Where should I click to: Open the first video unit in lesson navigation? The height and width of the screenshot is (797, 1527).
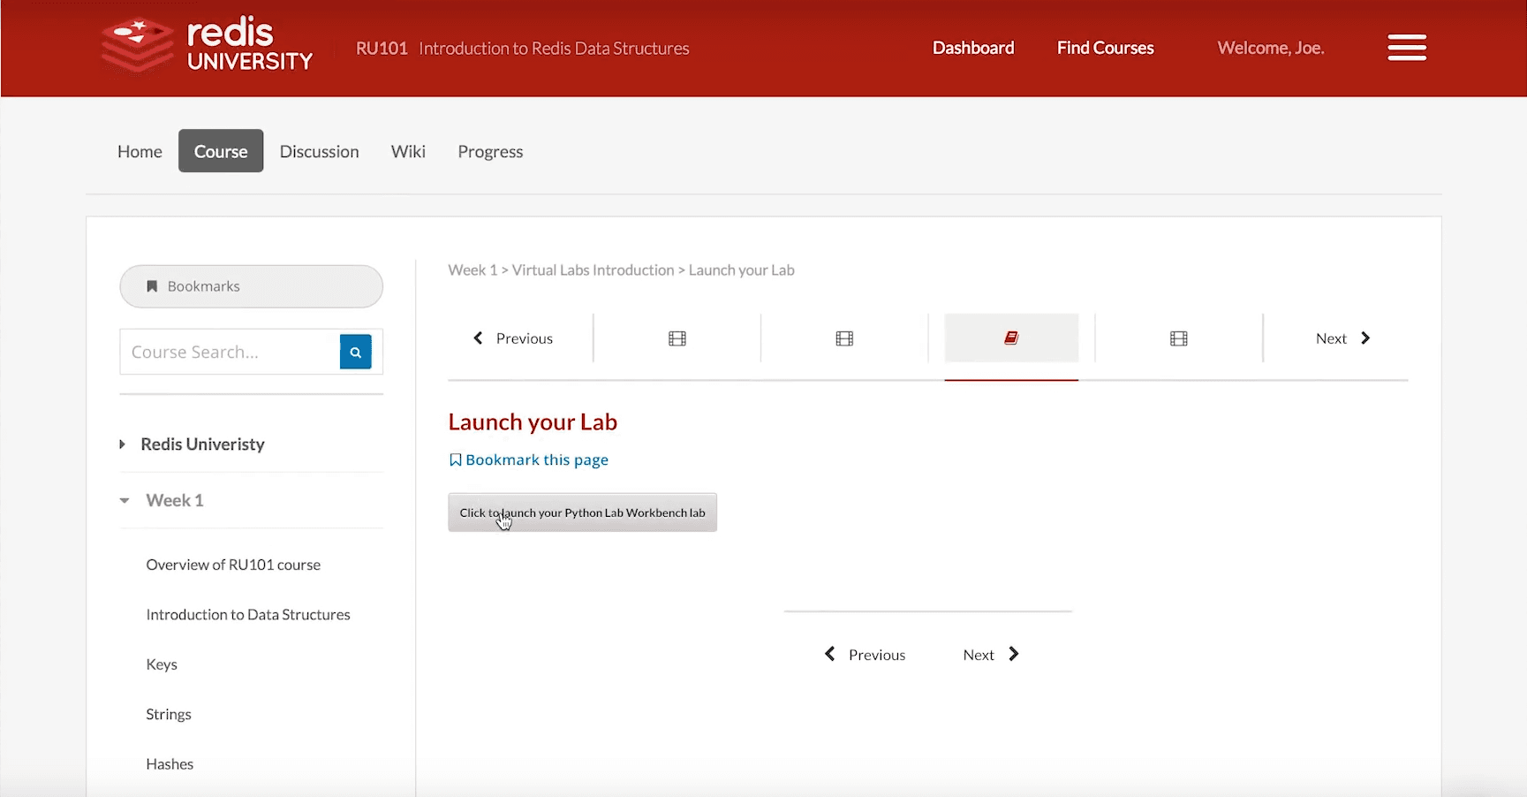(677, 338)
